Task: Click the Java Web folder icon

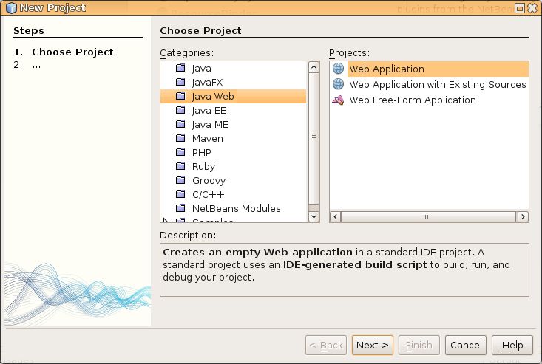Action: coord(180,96)
